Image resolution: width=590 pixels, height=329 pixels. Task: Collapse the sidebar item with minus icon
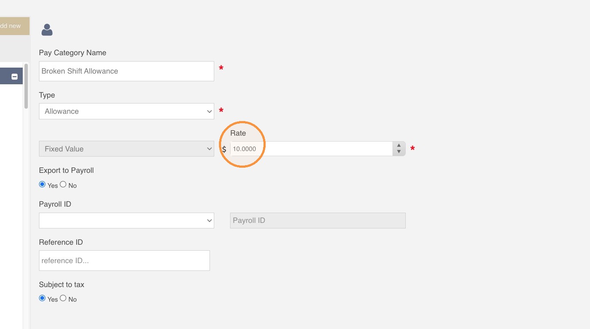15,77
